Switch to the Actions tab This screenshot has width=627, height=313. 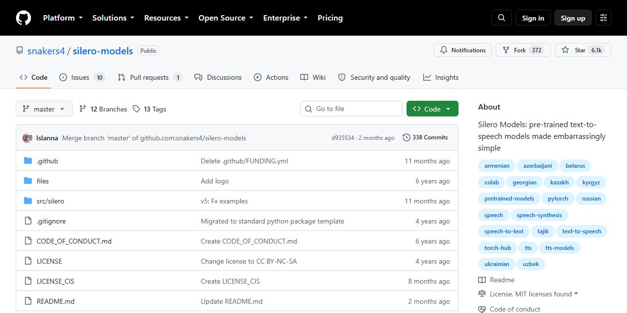click(271, 77)
